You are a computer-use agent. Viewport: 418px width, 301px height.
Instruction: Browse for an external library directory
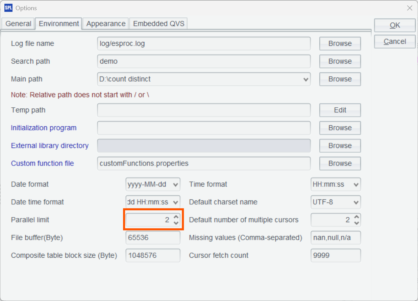(340, 146)
